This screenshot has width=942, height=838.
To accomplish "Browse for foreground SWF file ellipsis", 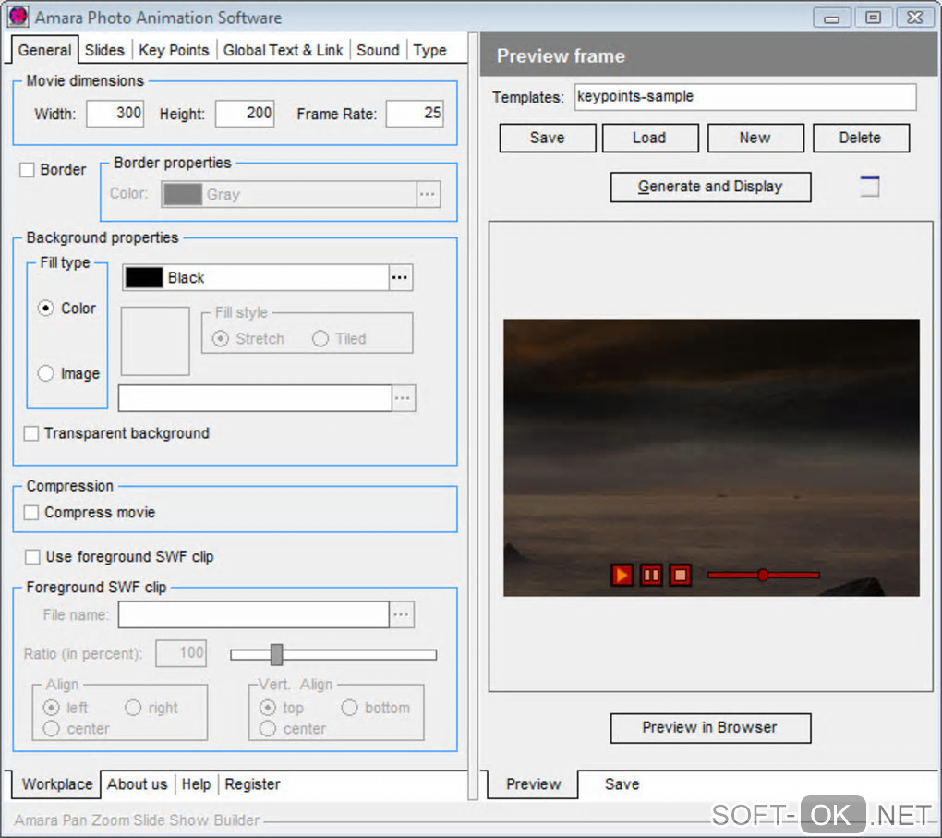I will [402, 614].
